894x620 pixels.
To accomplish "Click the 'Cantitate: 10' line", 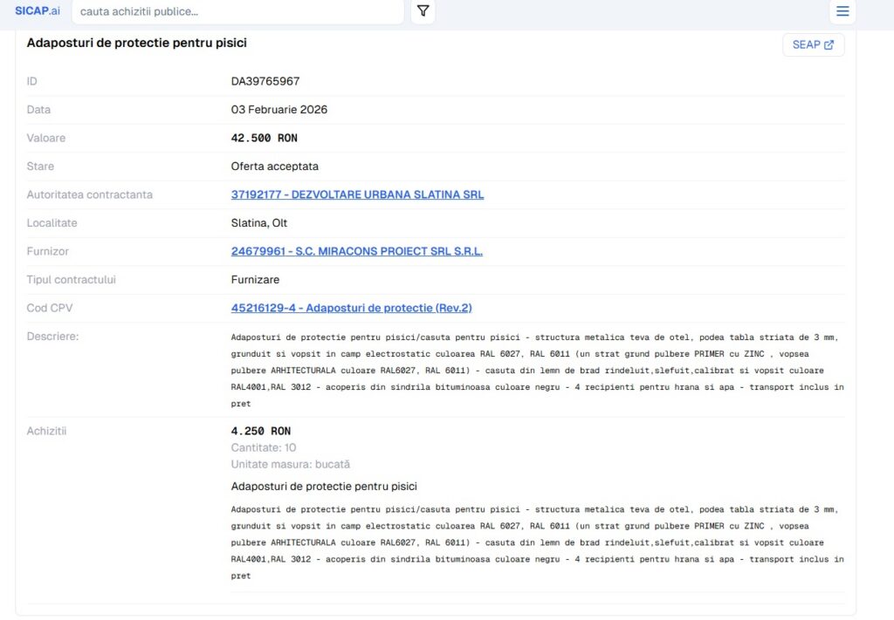I will [264, 447].
